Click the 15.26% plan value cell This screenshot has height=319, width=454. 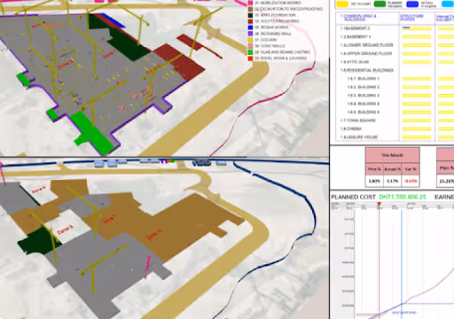coord(445,181)
